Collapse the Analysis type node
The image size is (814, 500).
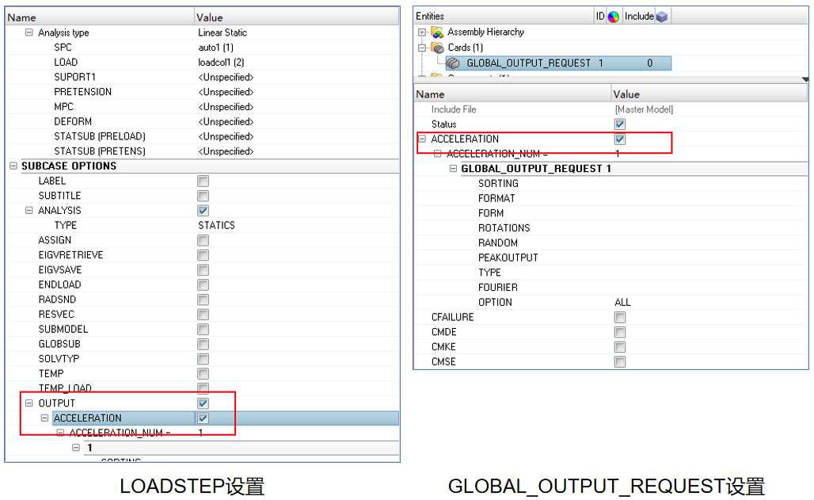click(29, 32)
